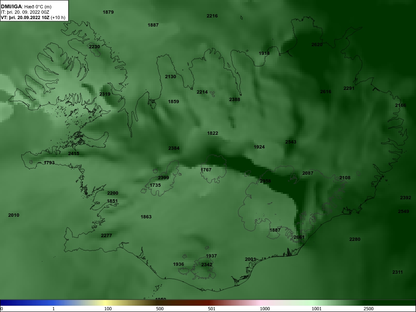Screen dimensions: 416x312
Task: Click the map value 1937
Action: 211,256
